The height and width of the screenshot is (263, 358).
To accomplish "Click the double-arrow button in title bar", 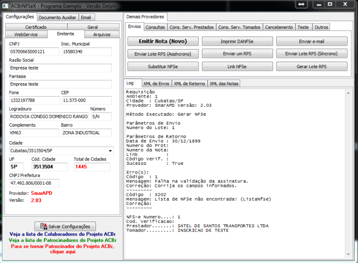I will (301, 4).
